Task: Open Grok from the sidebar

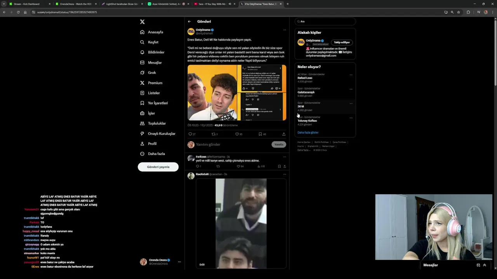Action: click(x=148, y=72)
